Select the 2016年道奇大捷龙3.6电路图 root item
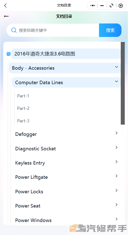Screen dimensions: 128x235 point(66,54)
